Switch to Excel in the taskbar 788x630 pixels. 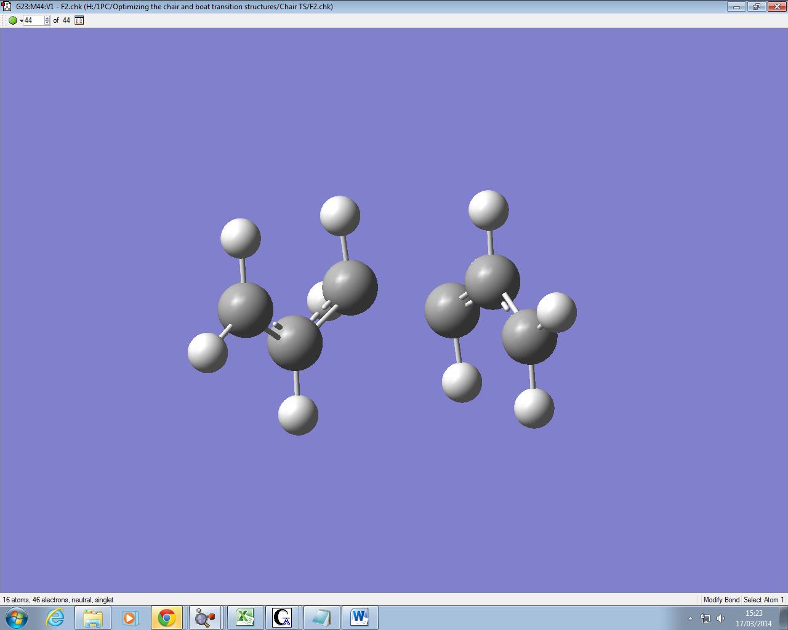coord(245,617)
